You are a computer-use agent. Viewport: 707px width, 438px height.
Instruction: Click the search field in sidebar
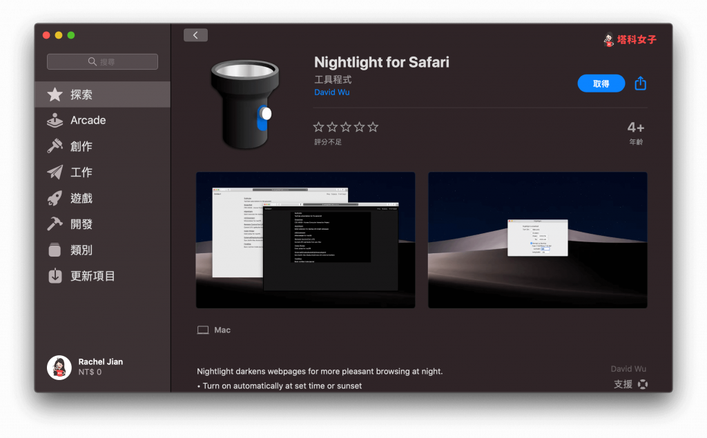point(102,62)
